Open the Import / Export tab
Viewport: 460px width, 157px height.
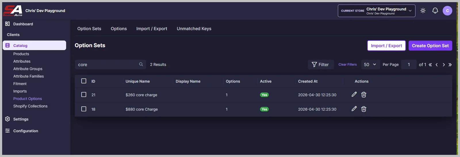[152, 28]
